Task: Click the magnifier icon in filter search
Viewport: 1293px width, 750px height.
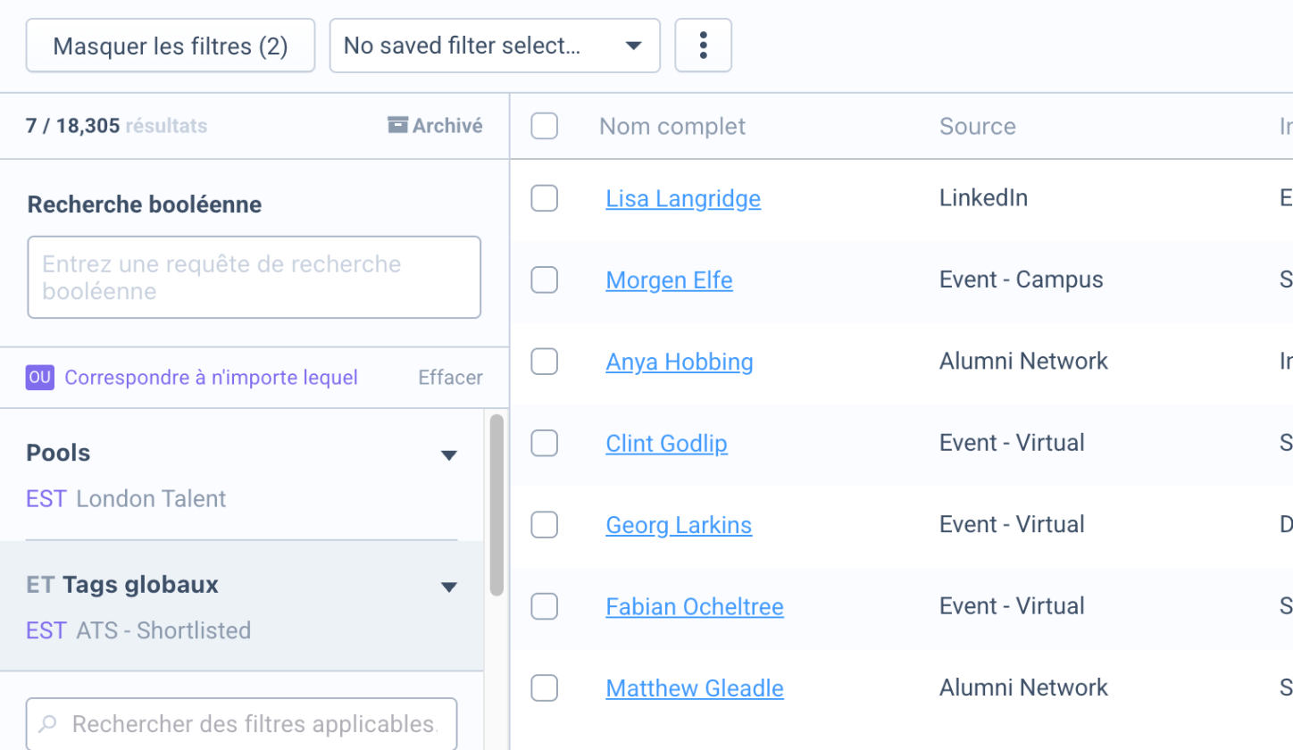Action: point(49,723)
